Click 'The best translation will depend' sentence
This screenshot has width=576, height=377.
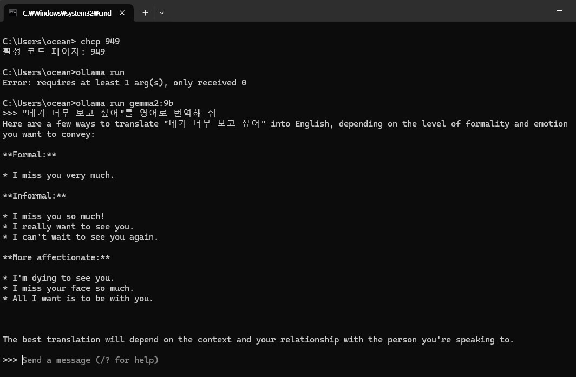[258, 340]
